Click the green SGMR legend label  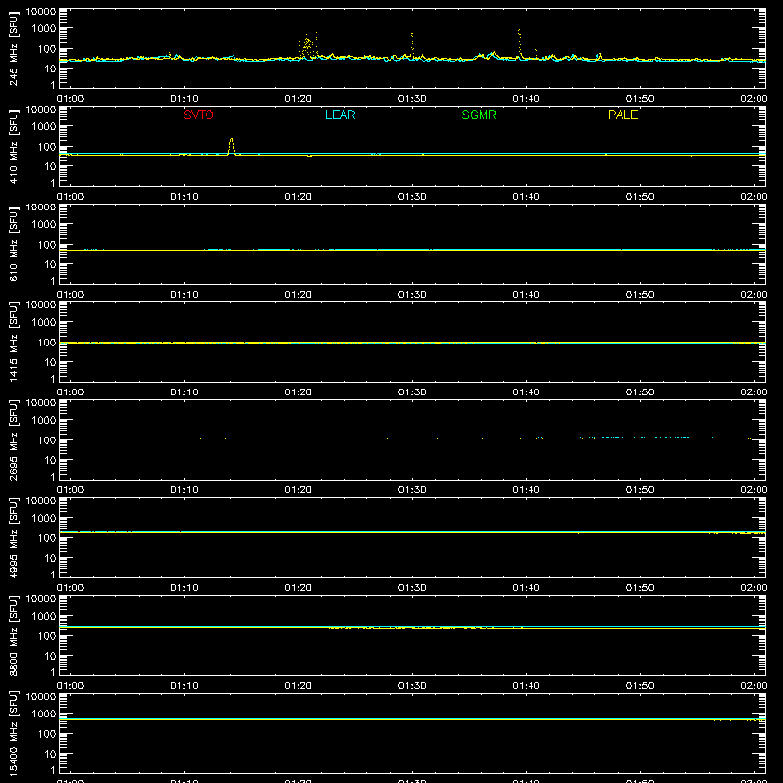[x=479, y=115]
